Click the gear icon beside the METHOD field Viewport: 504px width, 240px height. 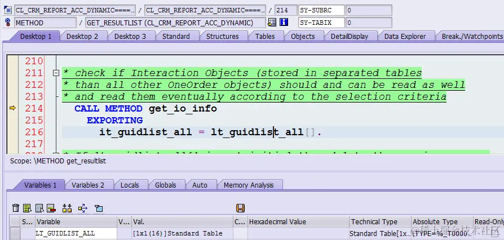[8, 22]
